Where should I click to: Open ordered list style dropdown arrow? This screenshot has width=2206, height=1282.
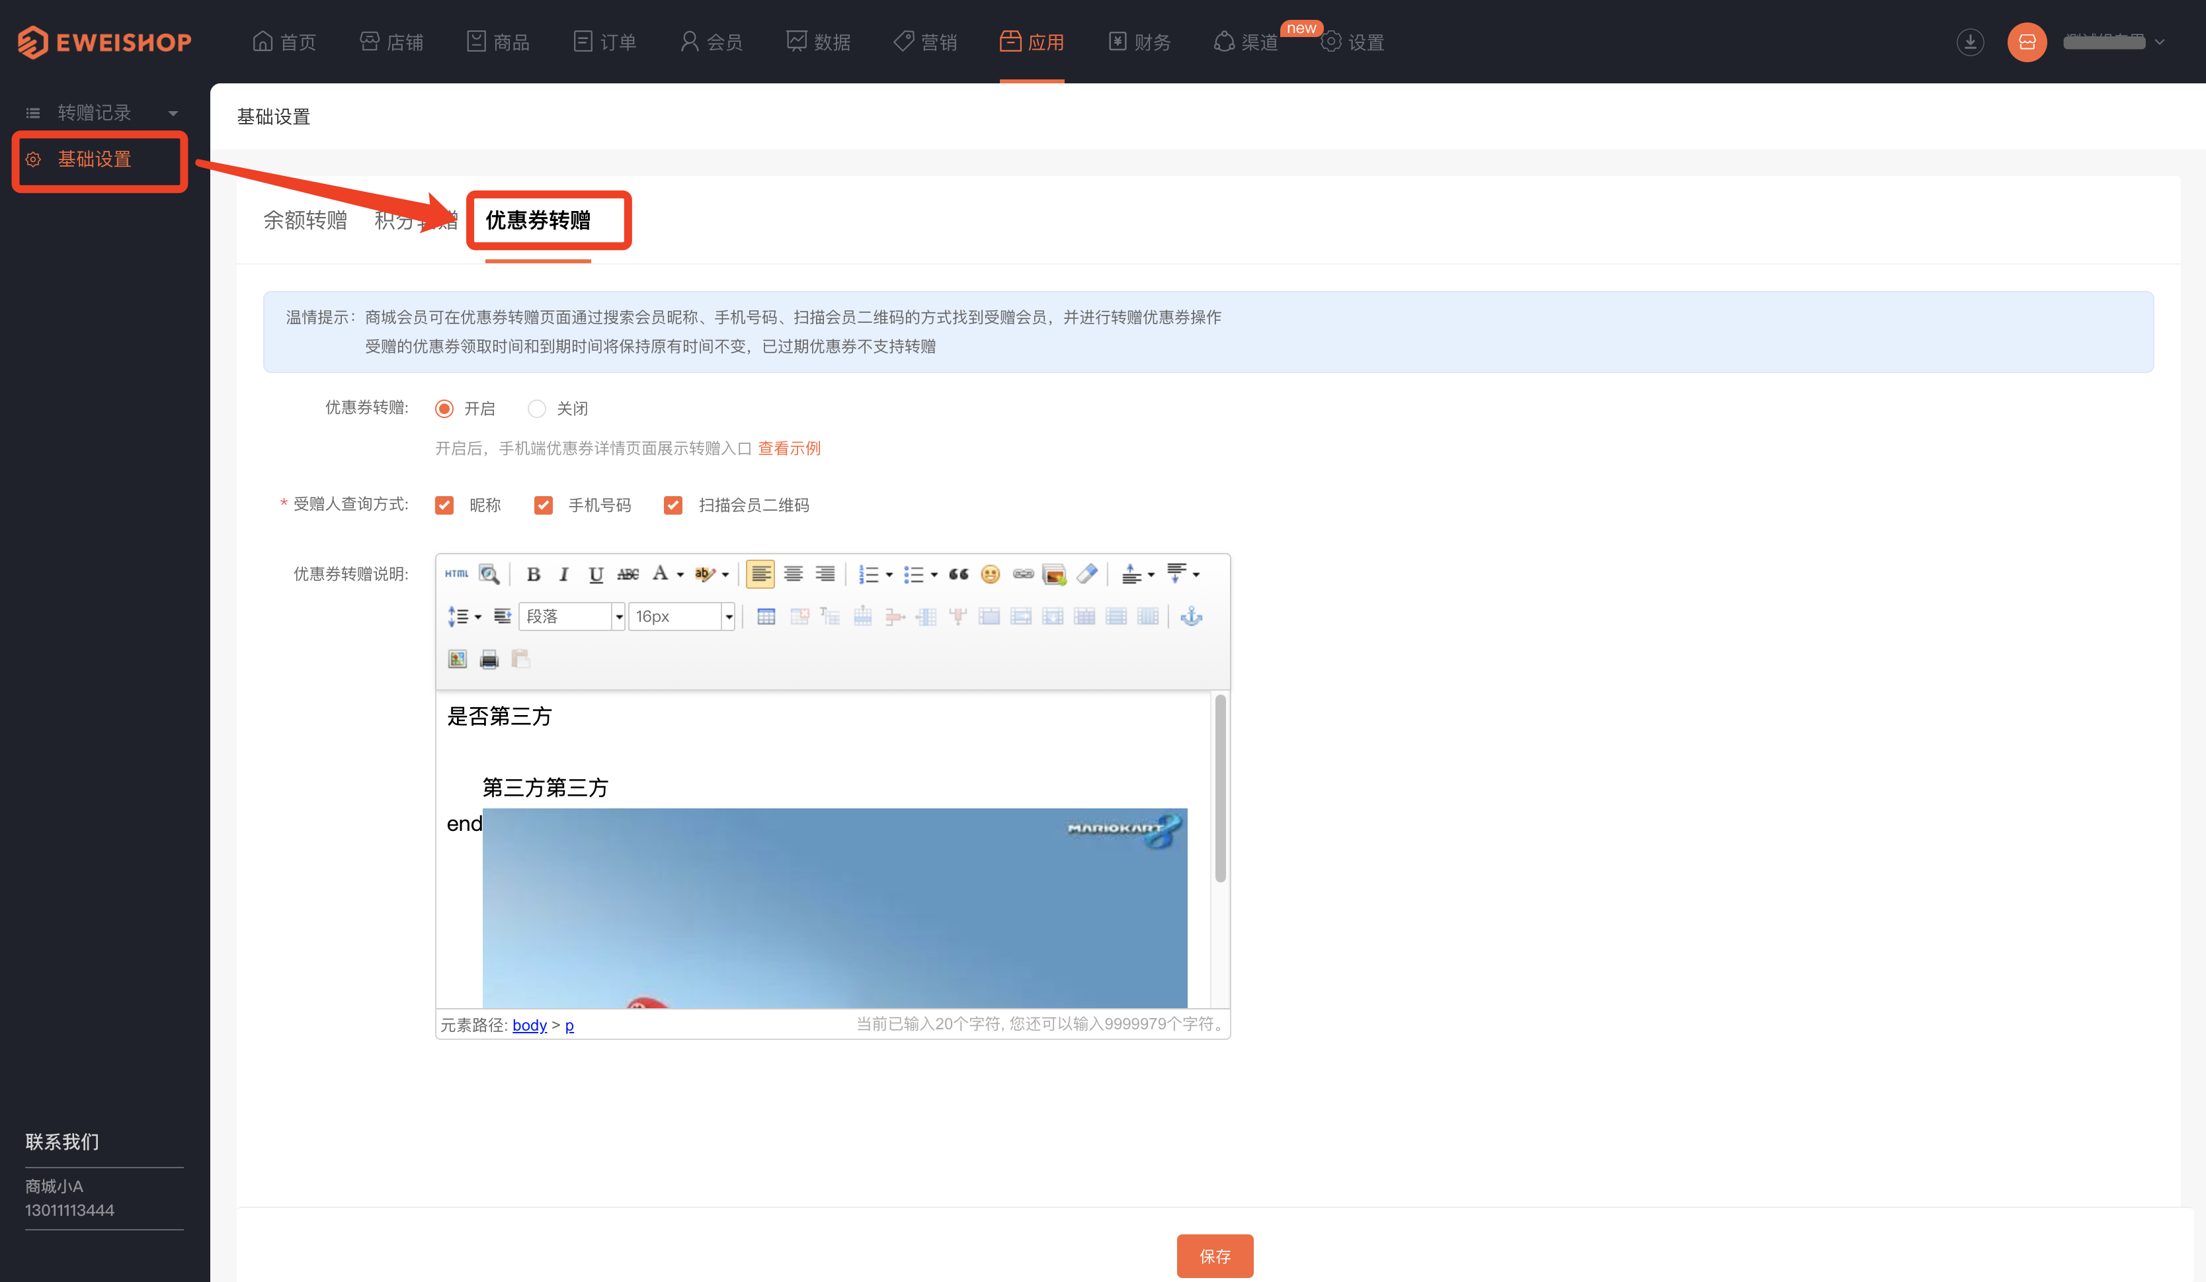click(x=889, y=576)
